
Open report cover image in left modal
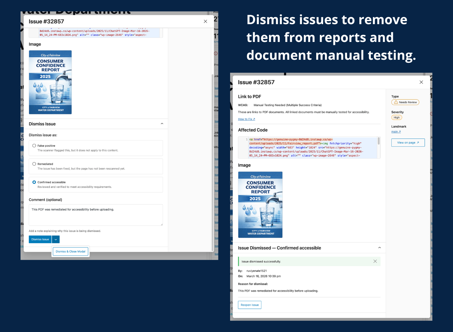point(50,82)
